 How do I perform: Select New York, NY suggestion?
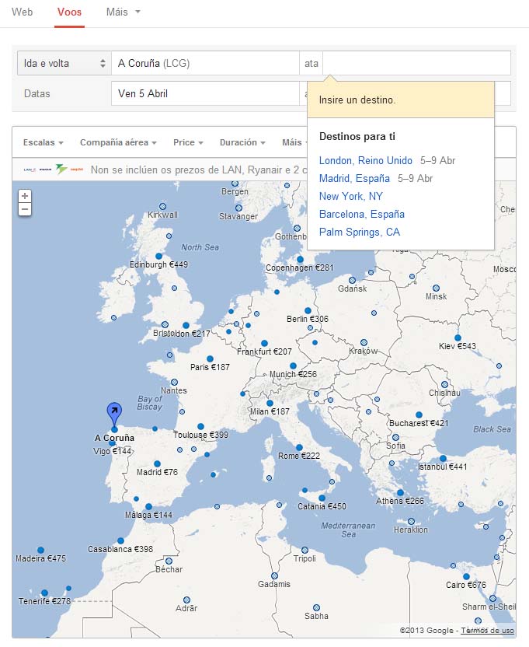[x=351, y=196]
